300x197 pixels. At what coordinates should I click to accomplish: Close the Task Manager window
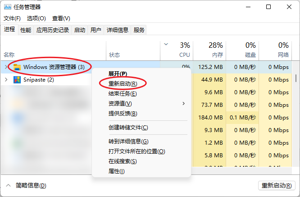[289, 7]
